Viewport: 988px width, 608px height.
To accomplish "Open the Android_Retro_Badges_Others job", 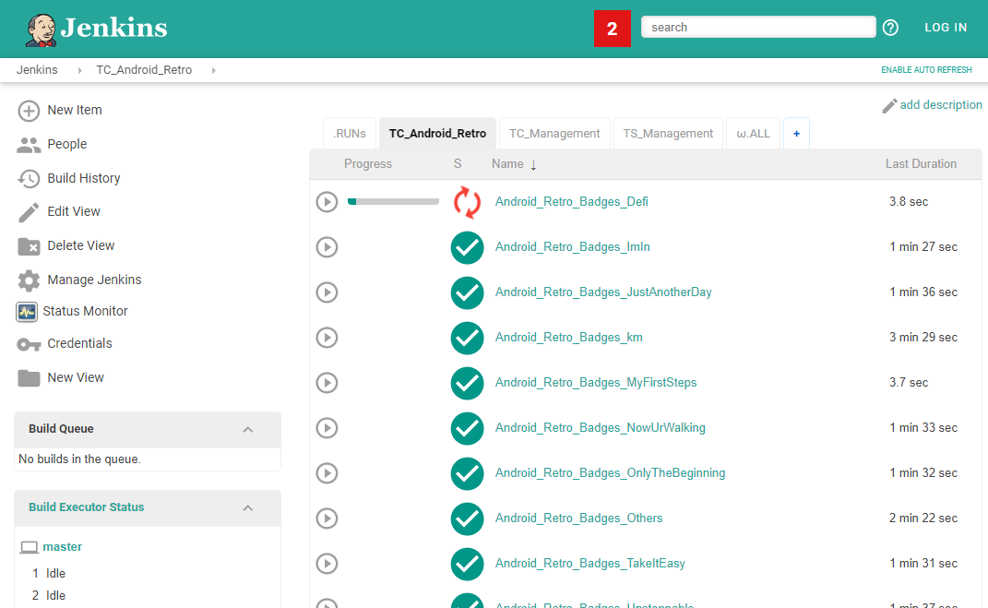I will click(x=578, y=518).
